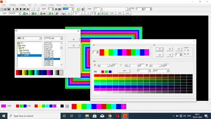
Task: Click the lower button in file dialog
Action: point(74,46)
